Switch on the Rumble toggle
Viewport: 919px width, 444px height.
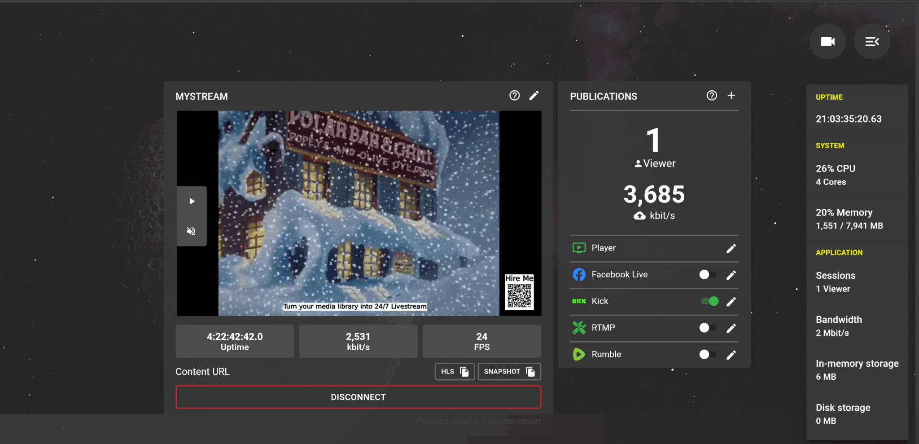(x=708, y=355)
